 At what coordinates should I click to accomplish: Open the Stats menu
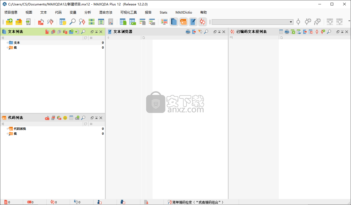pos(164,12)
